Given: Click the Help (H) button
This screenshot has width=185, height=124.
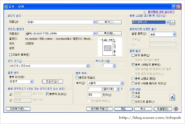Looking at the screenshot, I should 163,109.
